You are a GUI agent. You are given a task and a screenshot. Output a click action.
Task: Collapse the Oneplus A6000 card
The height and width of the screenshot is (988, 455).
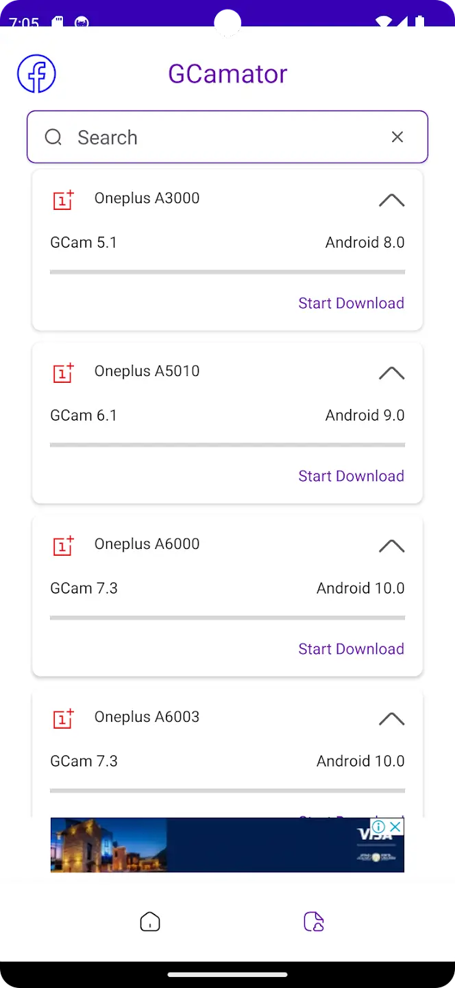(391, 546)
